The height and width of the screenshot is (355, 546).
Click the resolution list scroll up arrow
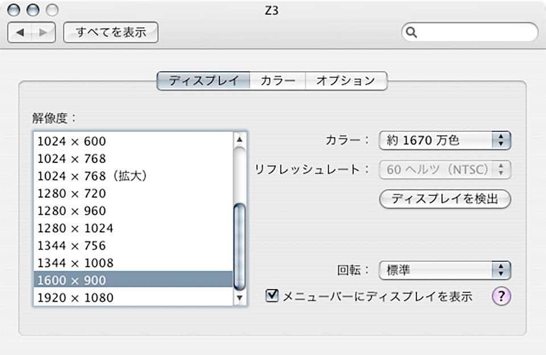click(x=239, y=139)
